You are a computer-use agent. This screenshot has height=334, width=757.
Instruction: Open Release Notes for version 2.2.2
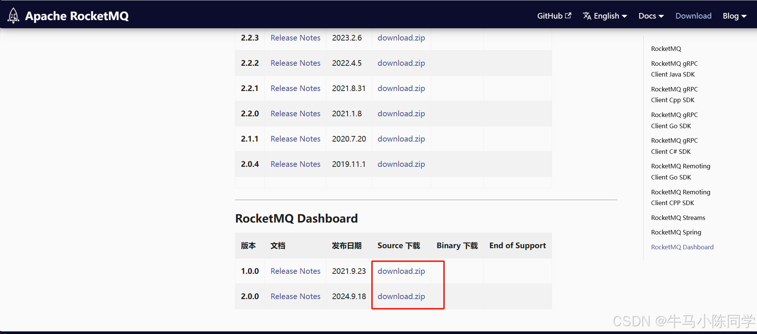click(x=295, y=63)
